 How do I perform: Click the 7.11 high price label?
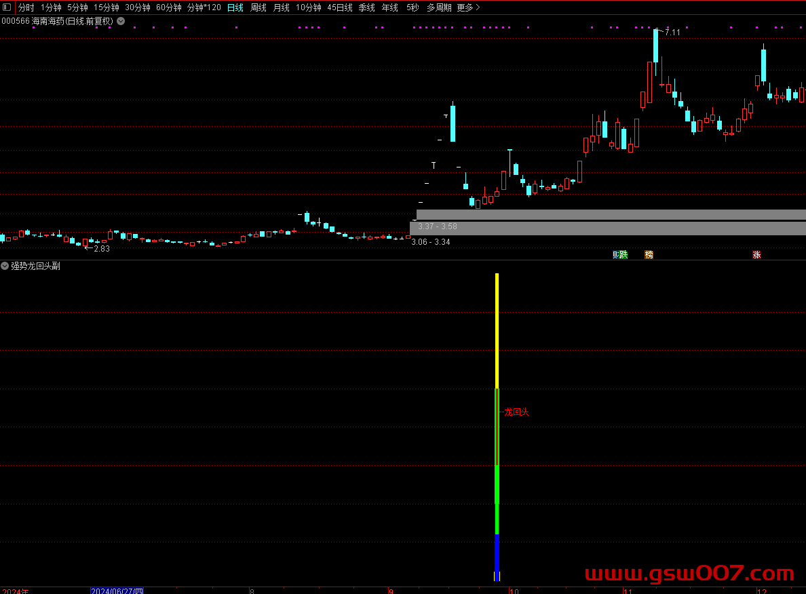coord(672,33)
